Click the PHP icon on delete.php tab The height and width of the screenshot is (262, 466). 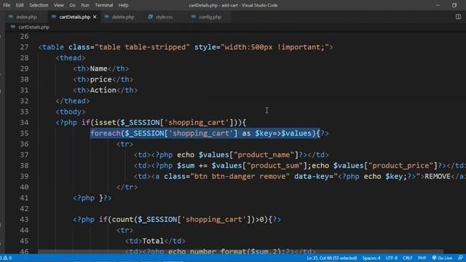(x=107, y=17)
